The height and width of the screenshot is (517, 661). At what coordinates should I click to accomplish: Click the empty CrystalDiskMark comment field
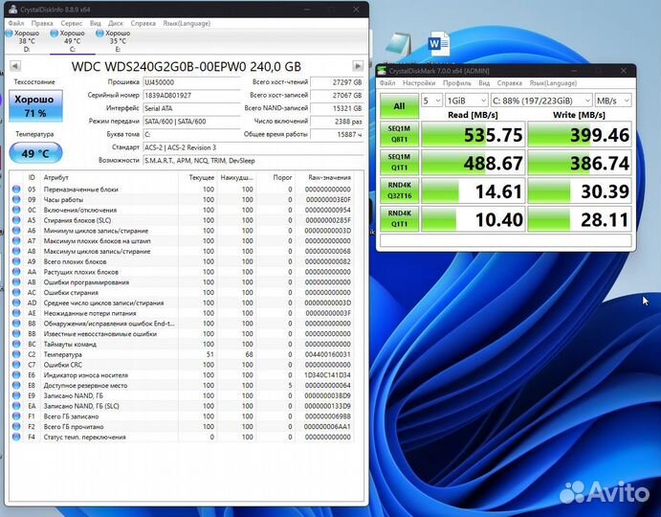click(x=505, y=240)
